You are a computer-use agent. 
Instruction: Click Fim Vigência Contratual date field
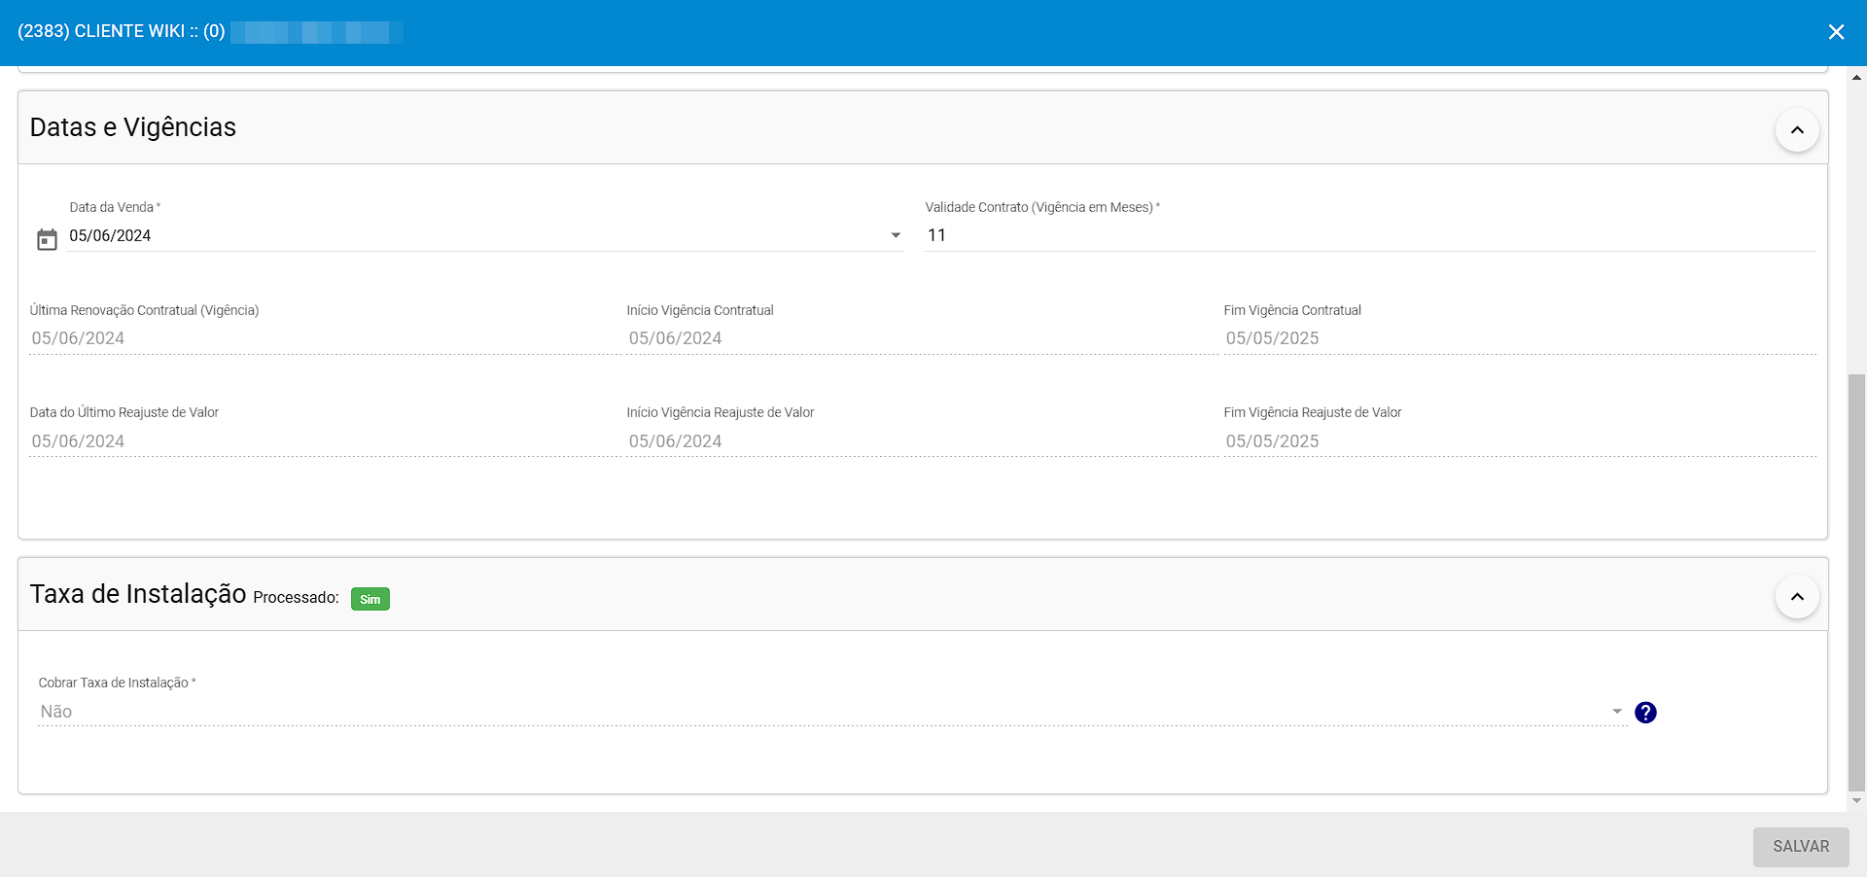click(1520, 338)
